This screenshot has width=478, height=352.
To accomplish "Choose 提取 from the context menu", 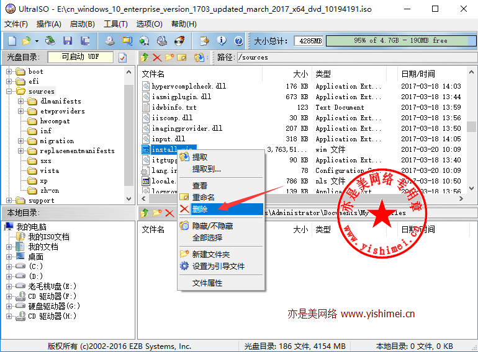I will coord(221,157).
